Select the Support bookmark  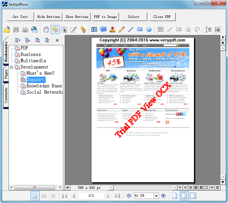pos(36,80)
